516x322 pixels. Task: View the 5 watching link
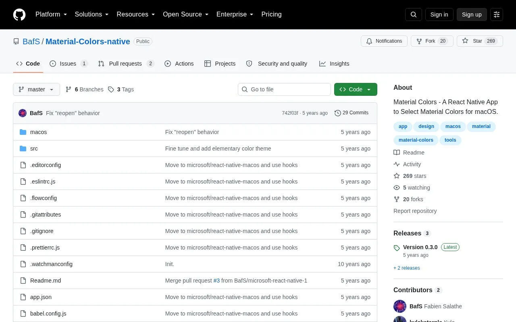[x=412, y=188]
